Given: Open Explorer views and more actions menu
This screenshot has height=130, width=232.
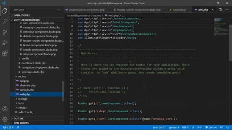Looking at the screenshot, I should [59, 10].
